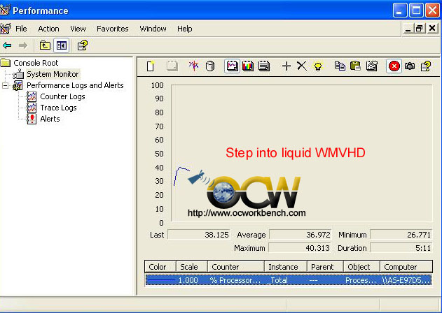The image size is (442, 313).
Task: Click the Minimum value 26.771
Action: coord(401,235)
